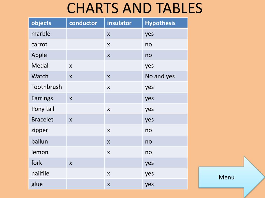Select the carrot cell
This screenshot has width=265, height=198.
(x=48, y=44)
